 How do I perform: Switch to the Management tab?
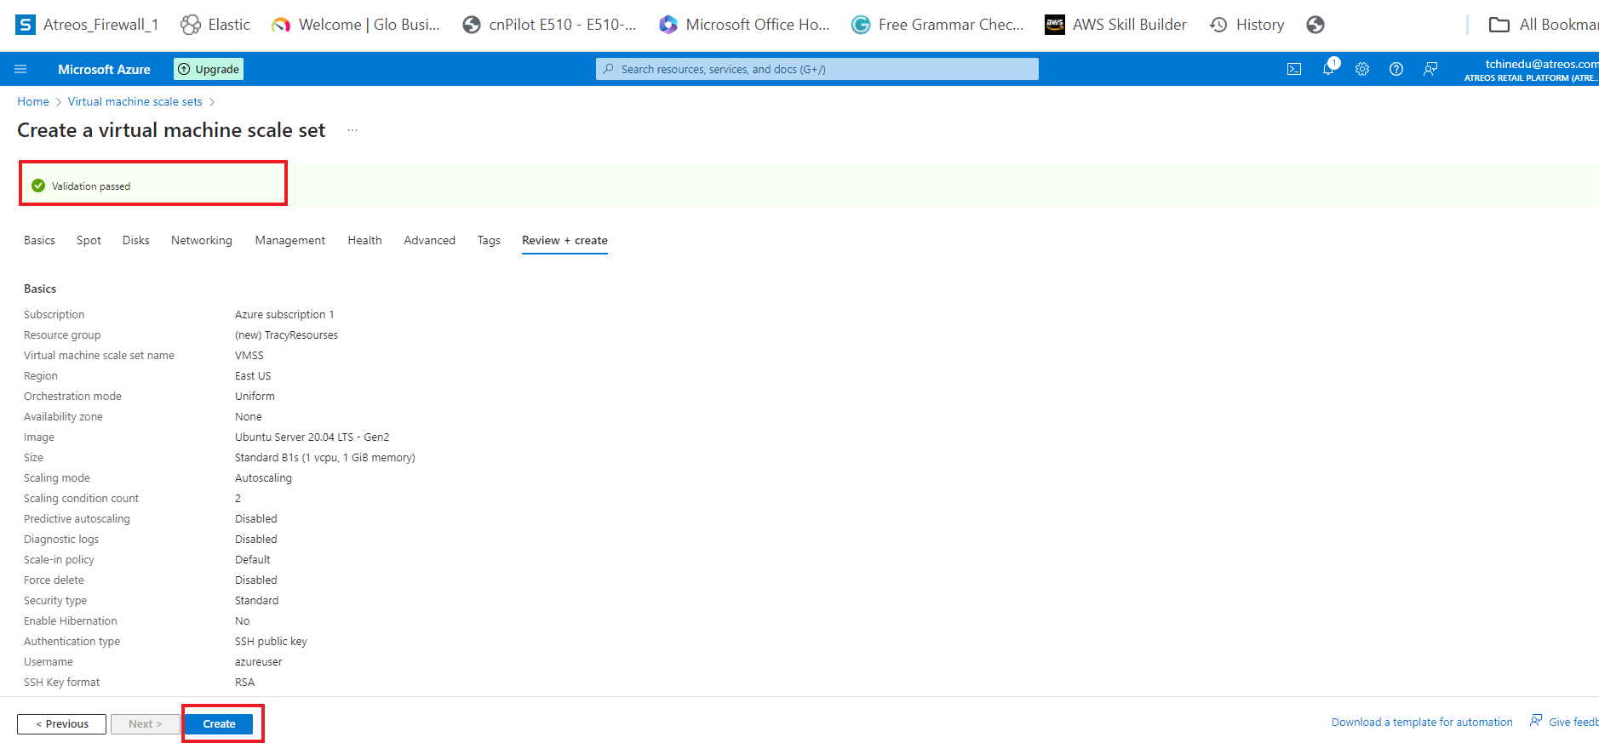coord(290,240)
